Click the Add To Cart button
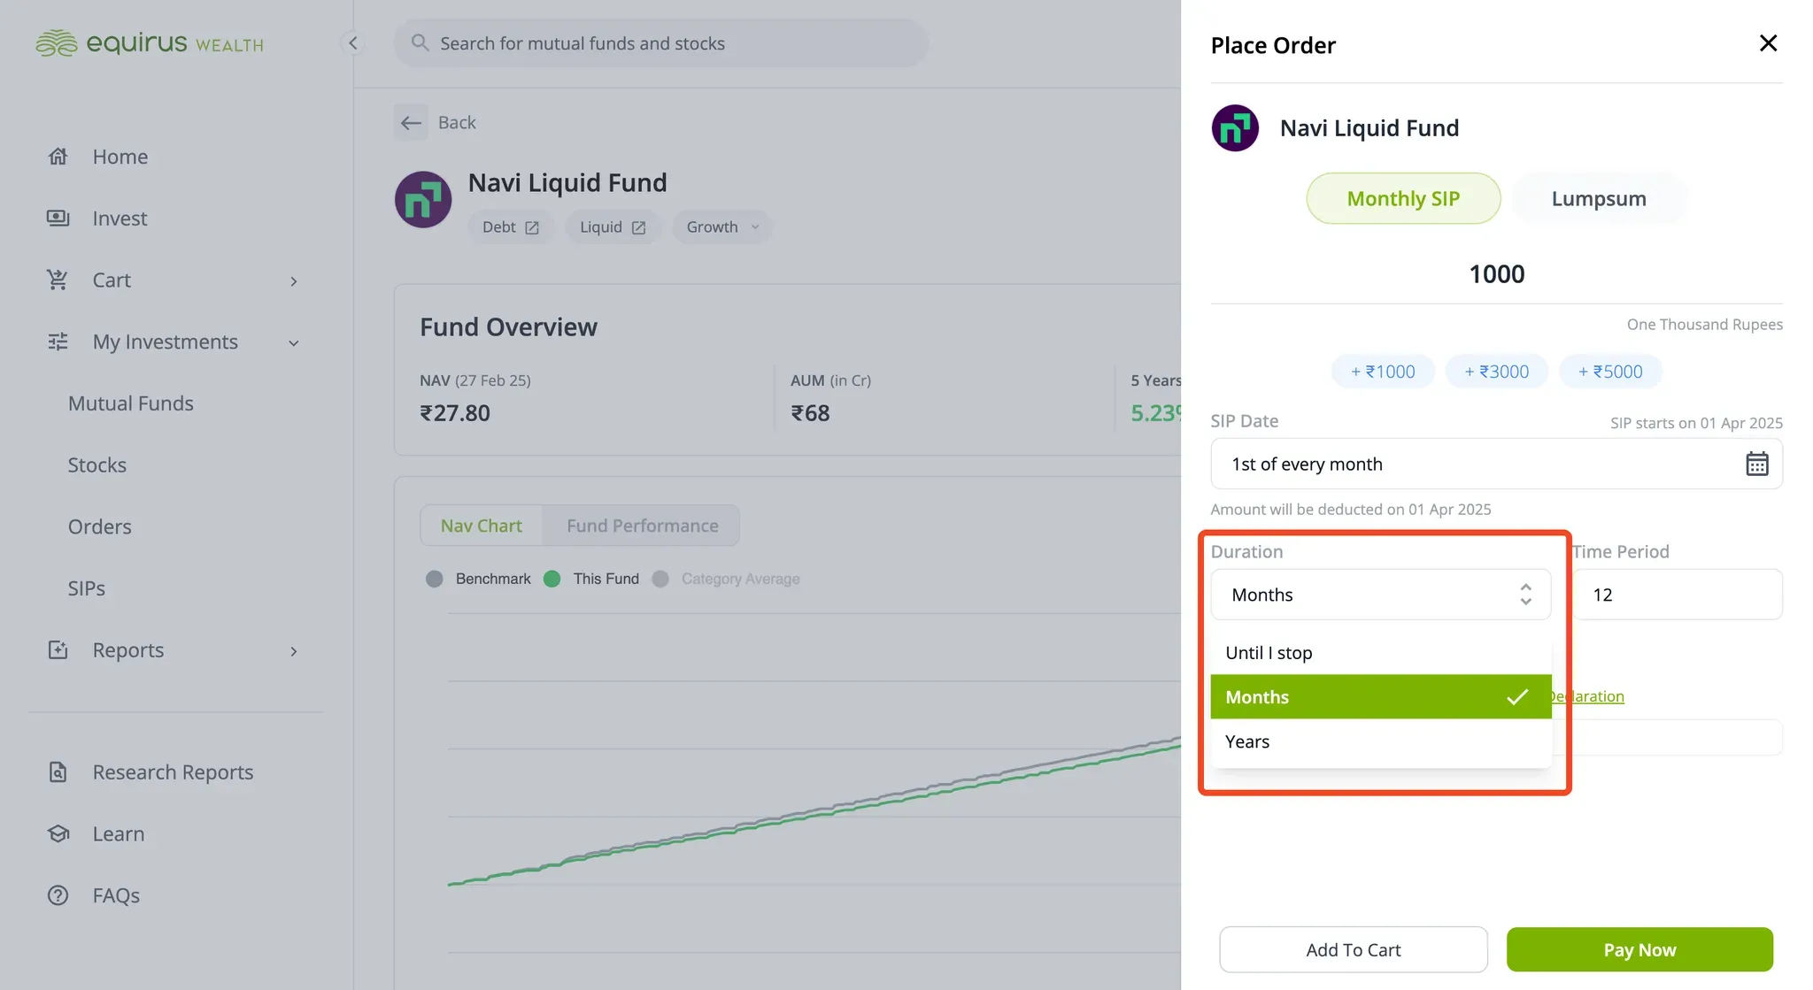1813x990 pixels. [x=1353, y=949]
